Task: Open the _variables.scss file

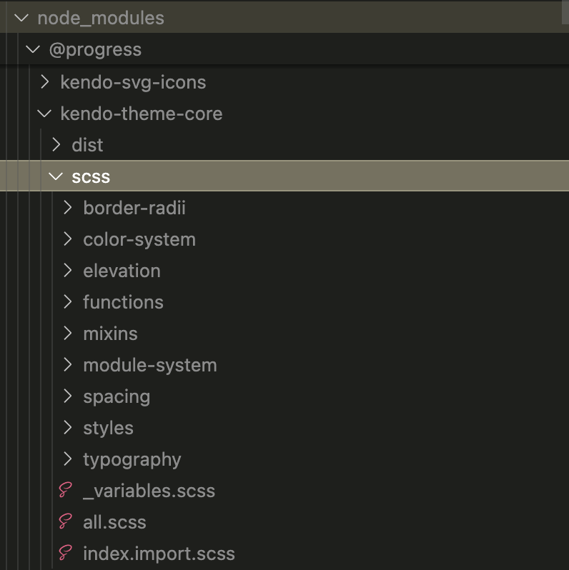Action: click(149, 491)
